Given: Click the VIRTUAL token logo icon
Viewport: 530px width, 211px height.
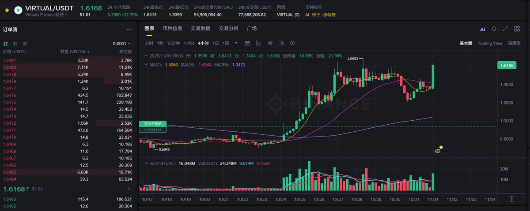Looking at the screenshot, I should coord(18,10).
